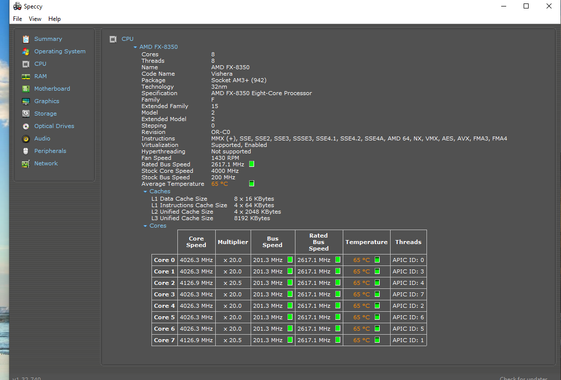Click the RAM memory stick icon

tap(25, 76)
